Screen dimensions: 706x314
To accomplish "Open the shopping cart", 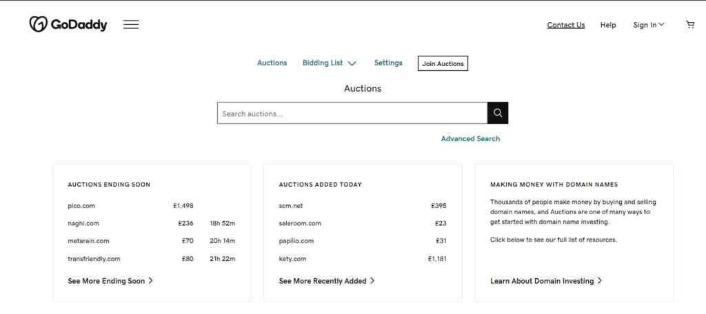I will coord(689,25).
